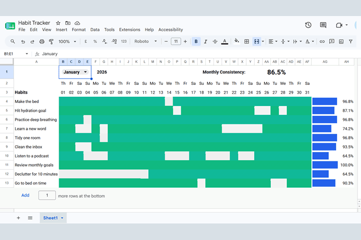
Task: Open the Tools menu
Action: point(109,29)
